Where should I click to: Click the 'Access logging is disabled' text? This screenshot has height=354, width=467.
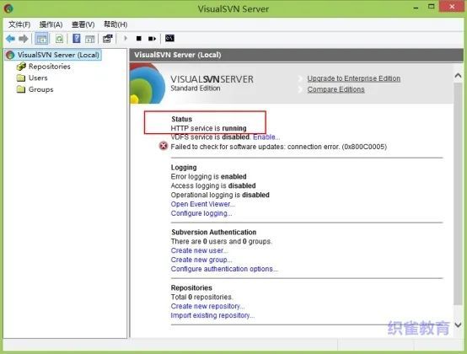coord(213,185)
